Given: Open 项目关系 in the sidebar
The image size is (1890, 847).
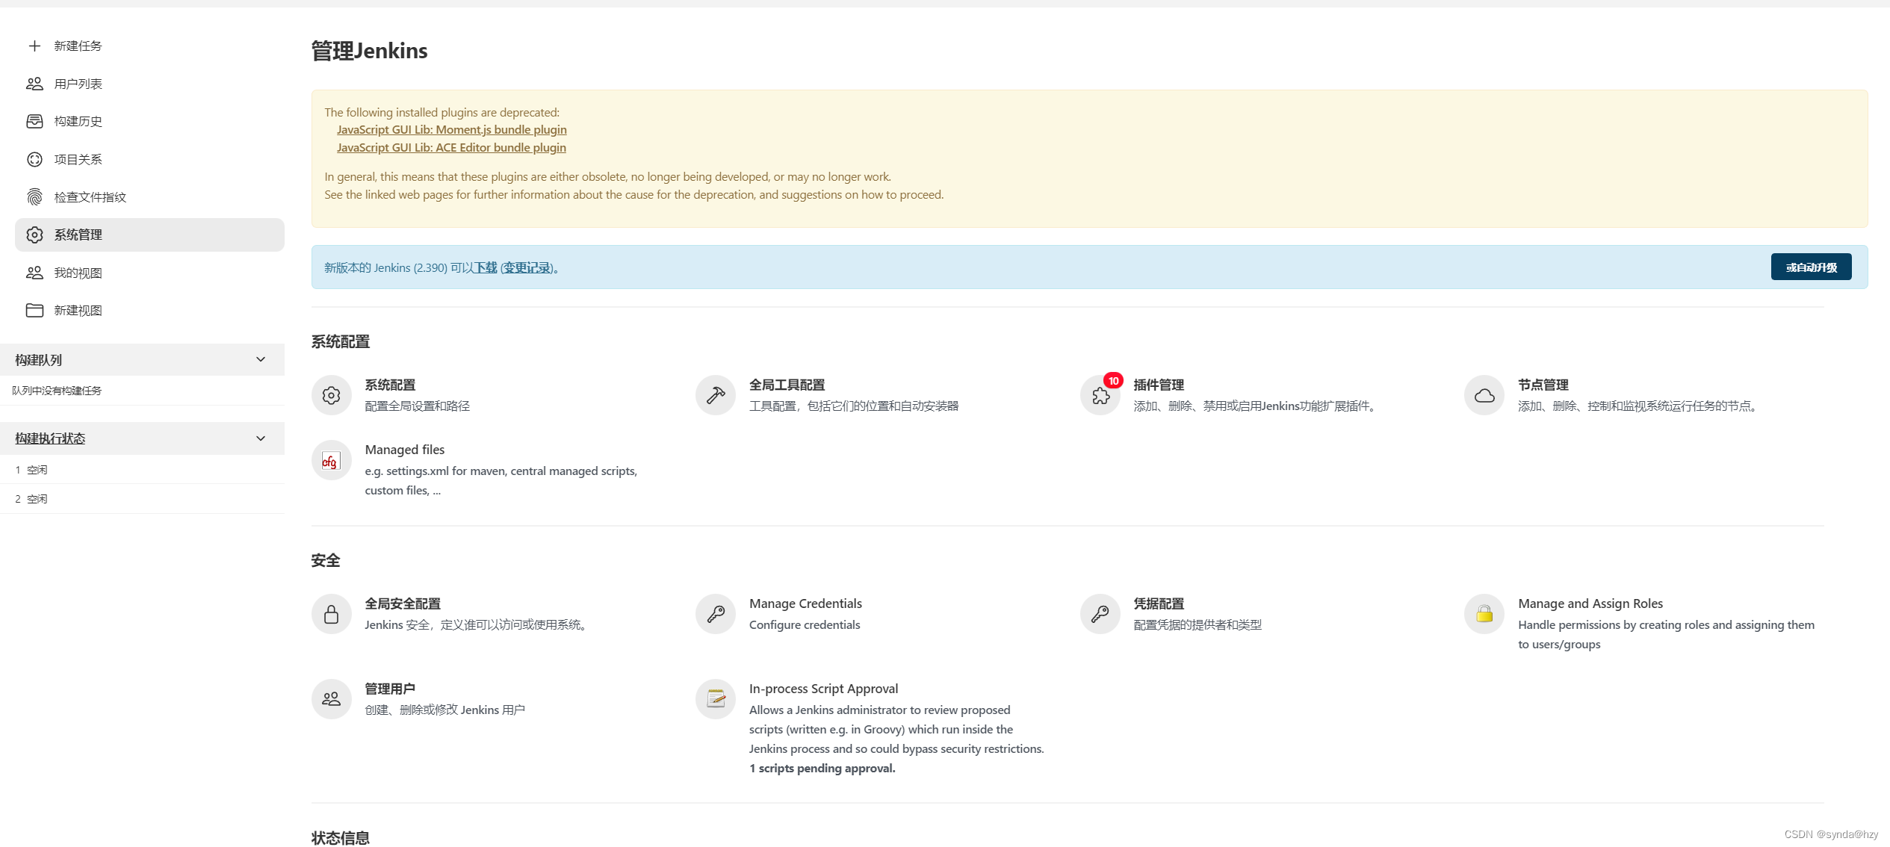Looking at the screenshot, I should 149,159.
